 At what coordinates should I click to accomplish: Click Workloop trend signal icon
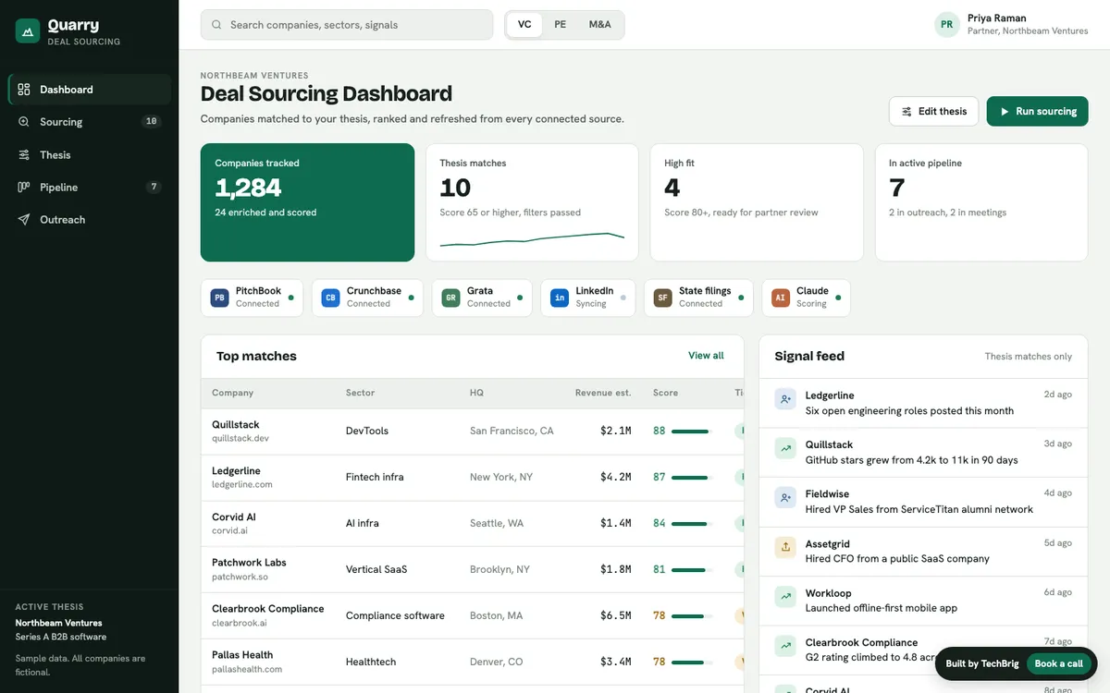(785, 597)
